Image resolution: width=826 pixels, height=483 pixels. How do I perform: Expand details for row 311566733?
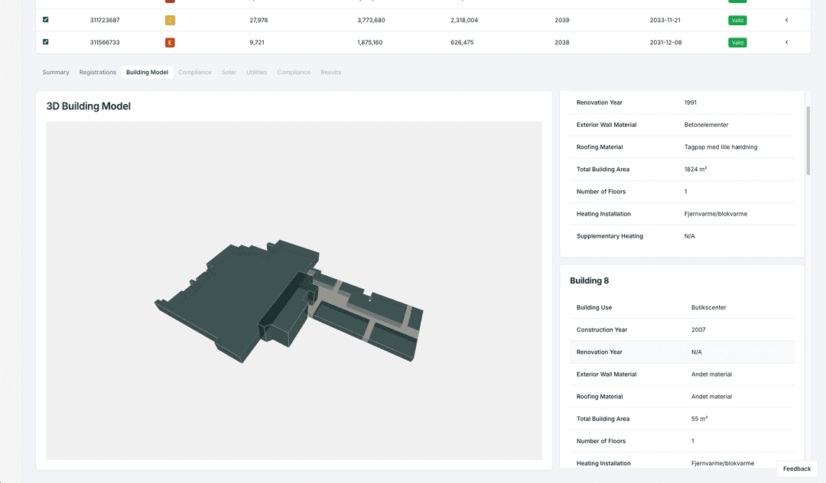click(786, 42)
